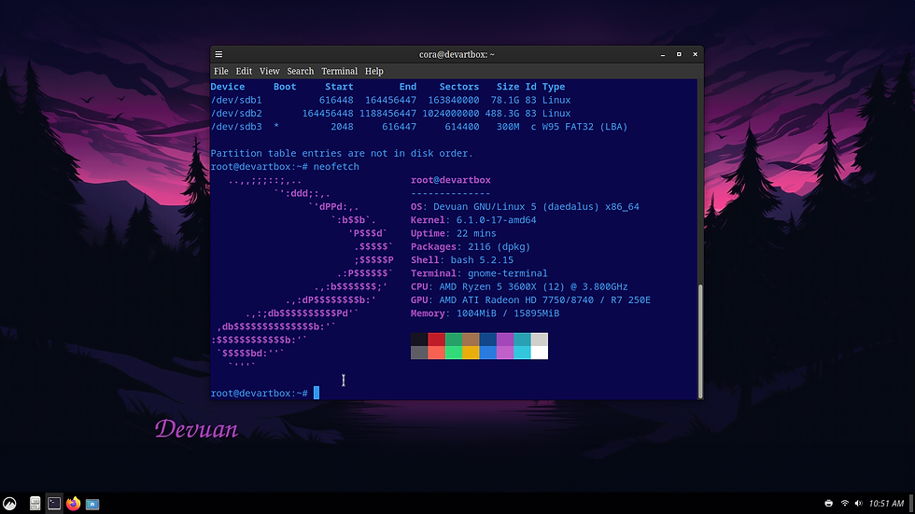The width and height of the screenshot is (915, 514).
Task: Click the 'Partition table entries' warning line
Action: [x=342, y=153]
